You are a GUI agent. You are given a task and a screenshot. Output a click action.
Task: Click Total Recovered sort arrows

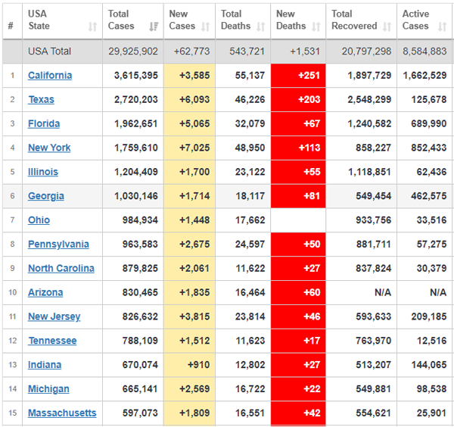point(387,26)
